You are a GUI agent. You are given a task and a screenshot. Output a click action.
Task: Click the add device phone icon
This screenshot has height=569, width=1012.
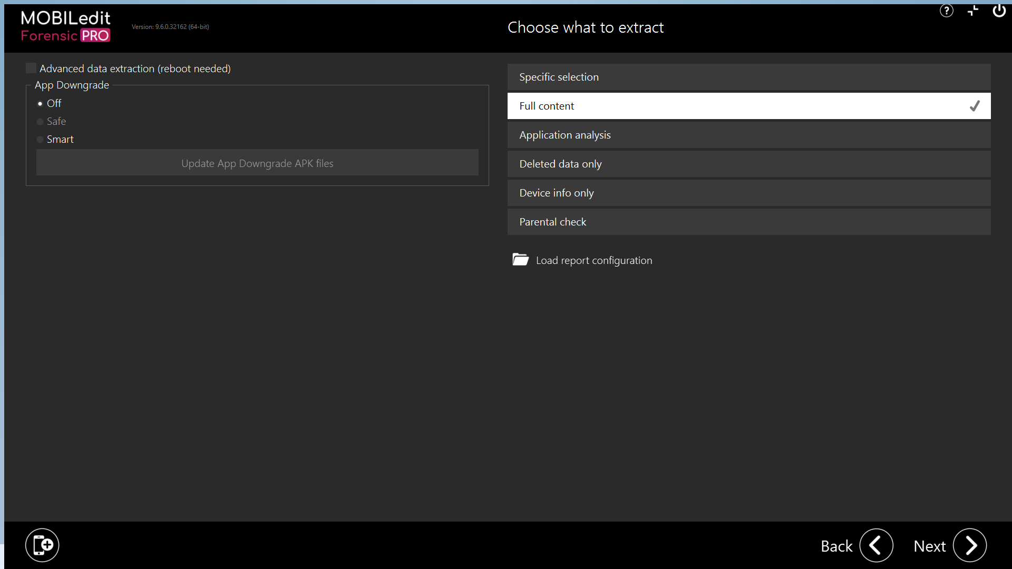(x=42, y=545)
